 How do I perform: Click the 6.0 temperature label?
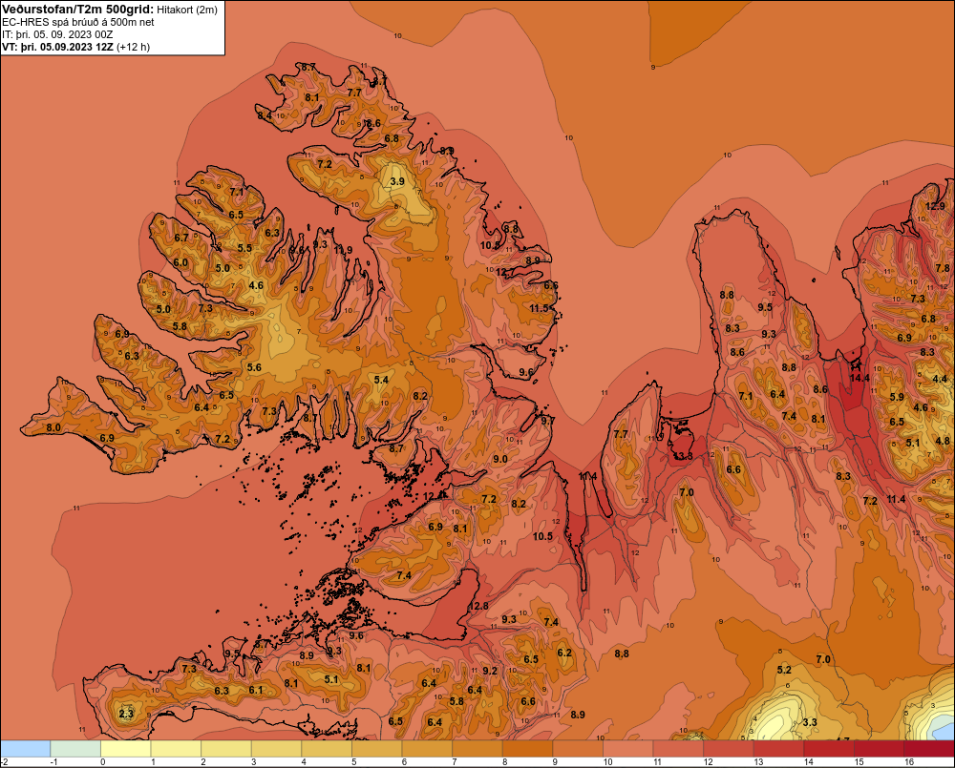180,263
